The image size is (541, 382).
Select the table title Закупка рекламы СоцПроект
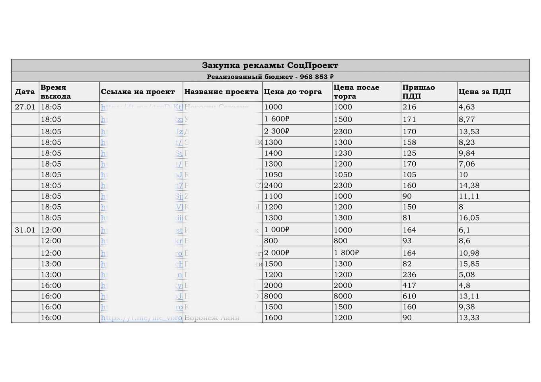pyautogui.click(x=270, y=65)
